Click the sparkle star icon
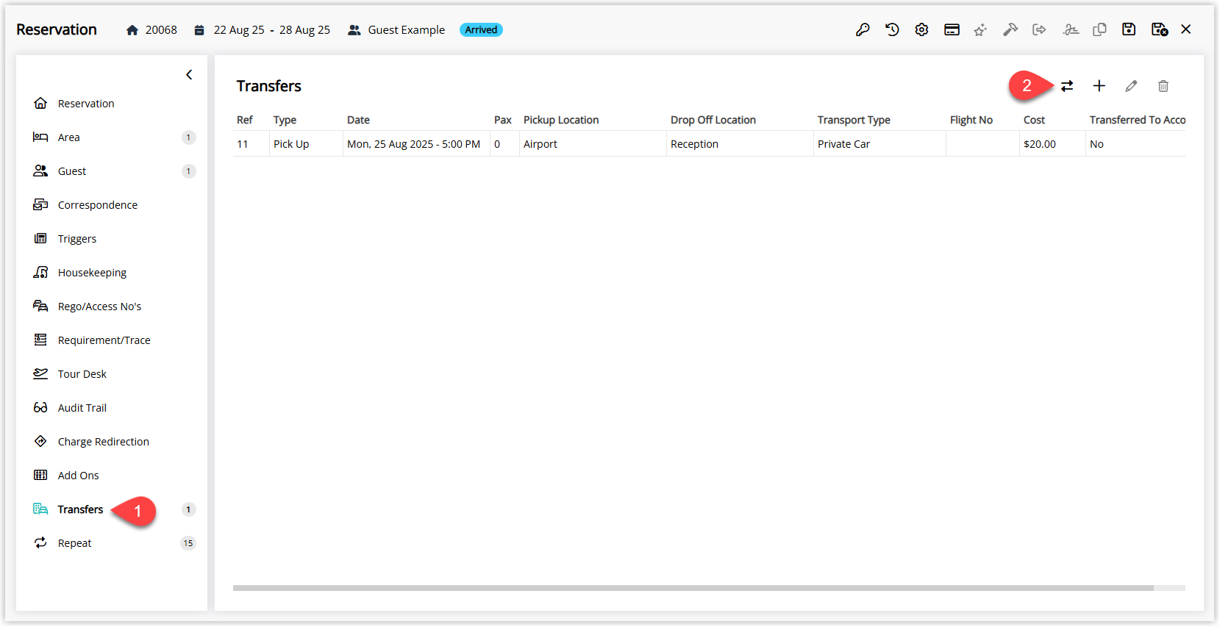The height and width of the screenshot is (627, 1220). (980, 29)
